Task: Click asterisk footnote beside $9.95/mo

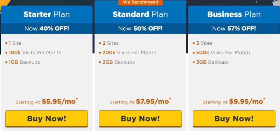Action: pos(264,99)
